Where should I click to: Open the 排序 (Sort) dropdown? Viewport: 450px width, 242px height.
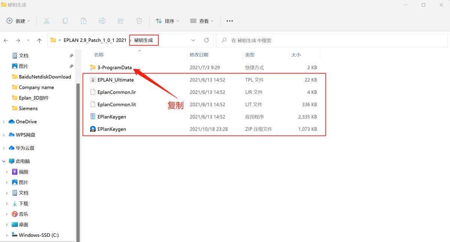click(167, 21)
